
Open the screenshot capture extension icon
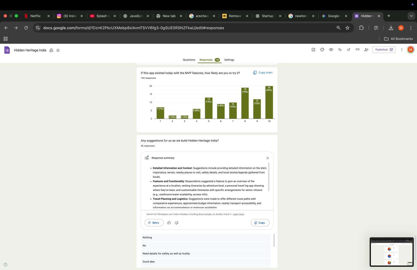[x=376, y=28]
